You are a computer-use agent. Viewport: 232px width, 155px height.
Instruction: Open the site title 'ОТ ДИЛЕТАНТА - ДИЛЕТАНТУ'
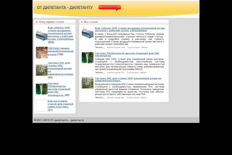[x=65, y=7]
